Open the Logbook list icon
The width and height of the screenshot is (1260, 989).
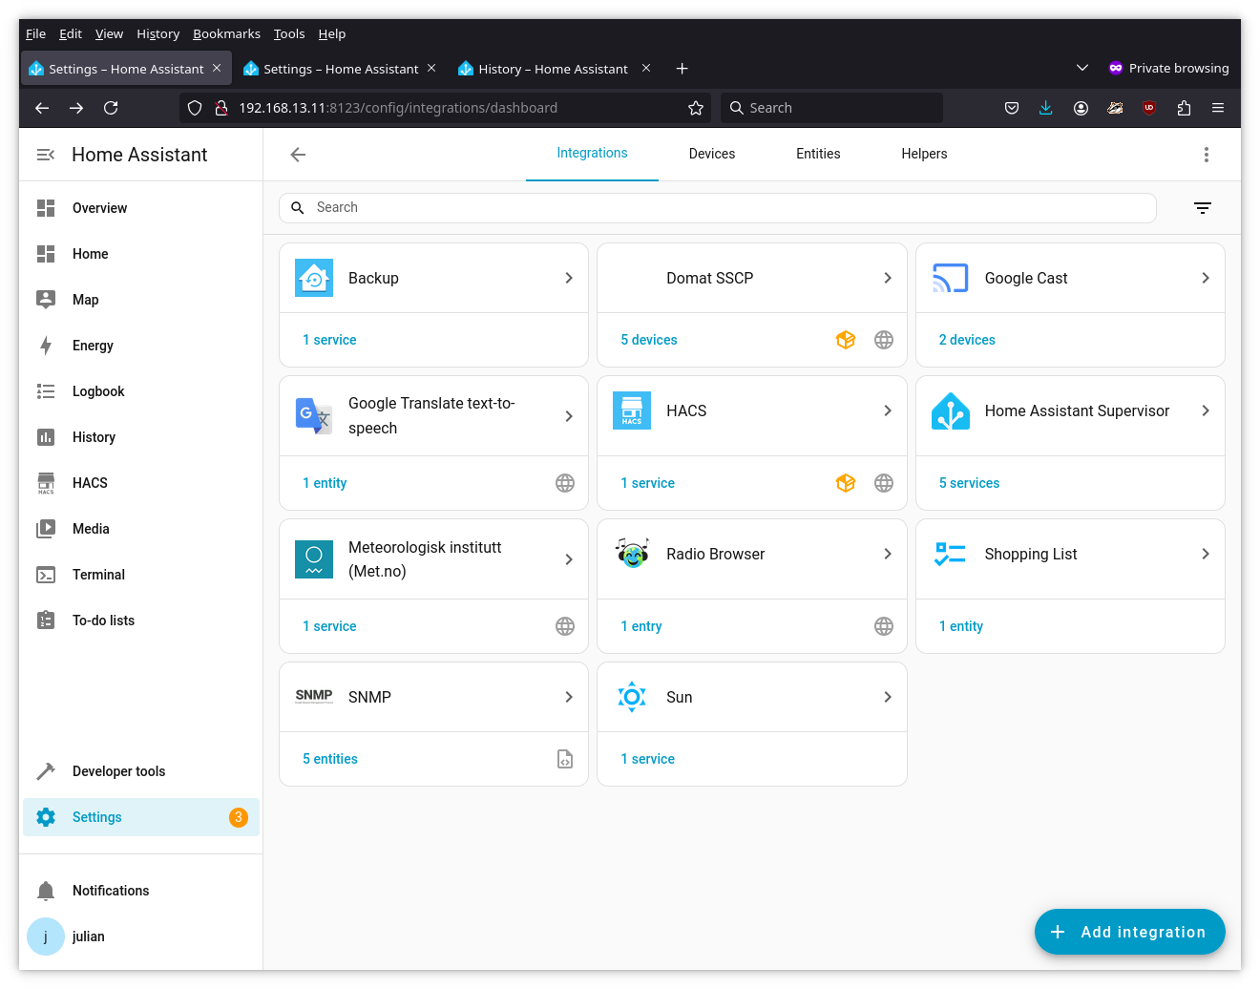(46, 391)
